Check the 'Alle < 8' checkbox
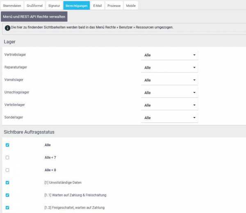 (7, 170)
